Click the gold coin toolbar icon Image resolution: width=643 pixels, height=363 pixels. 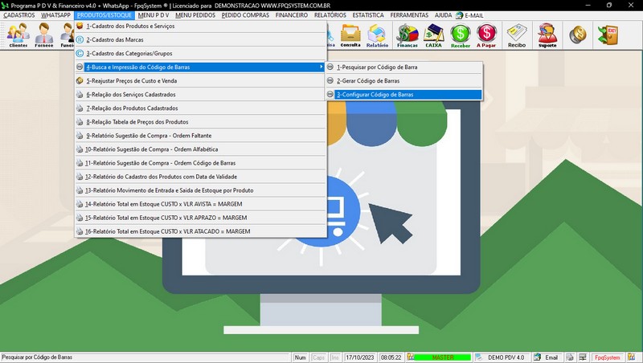pos(577,35)
